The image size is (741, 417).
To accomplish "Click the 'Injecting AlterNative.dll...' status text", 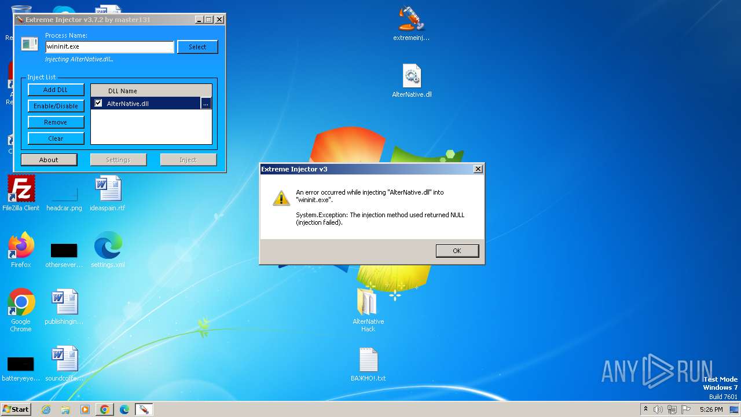I will (x=79, y=59).
